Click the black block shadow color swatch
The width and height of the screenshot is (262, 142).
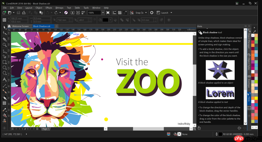105,20
